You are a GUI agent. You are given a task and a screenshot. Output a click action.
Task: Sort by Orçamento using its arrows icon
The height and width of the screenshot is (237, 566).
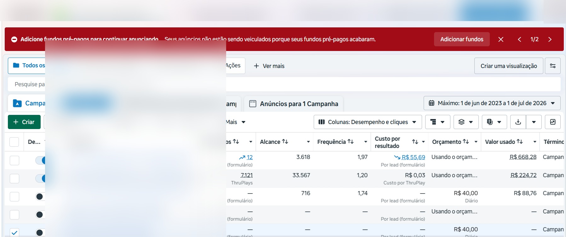point(466,142)
